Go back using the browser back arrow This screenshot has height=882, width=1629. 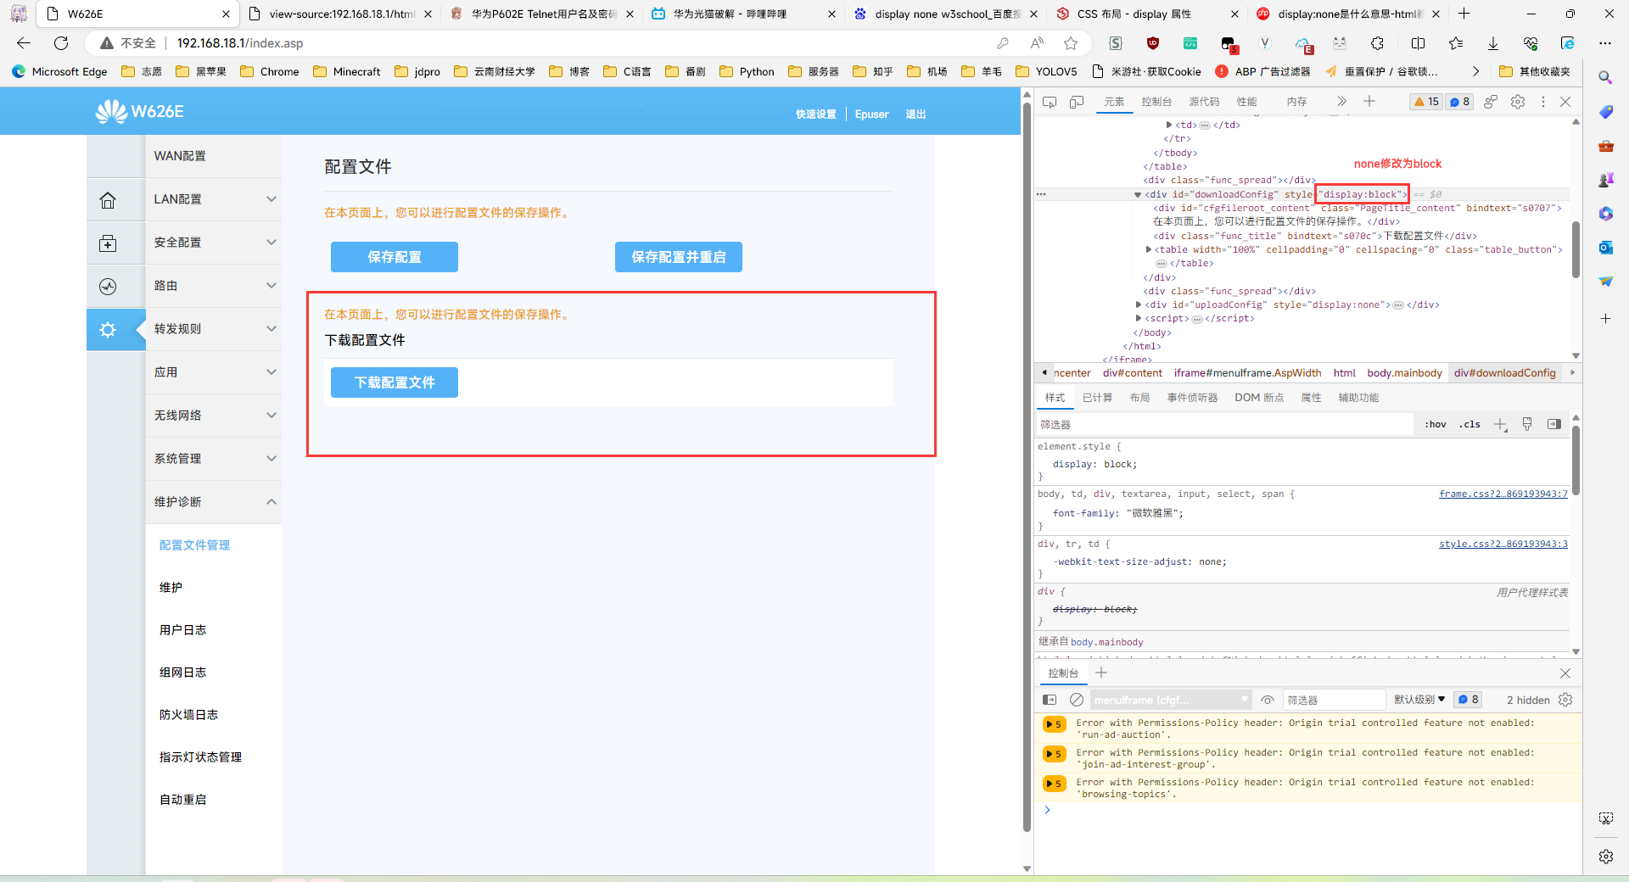(x=24, y=43)
